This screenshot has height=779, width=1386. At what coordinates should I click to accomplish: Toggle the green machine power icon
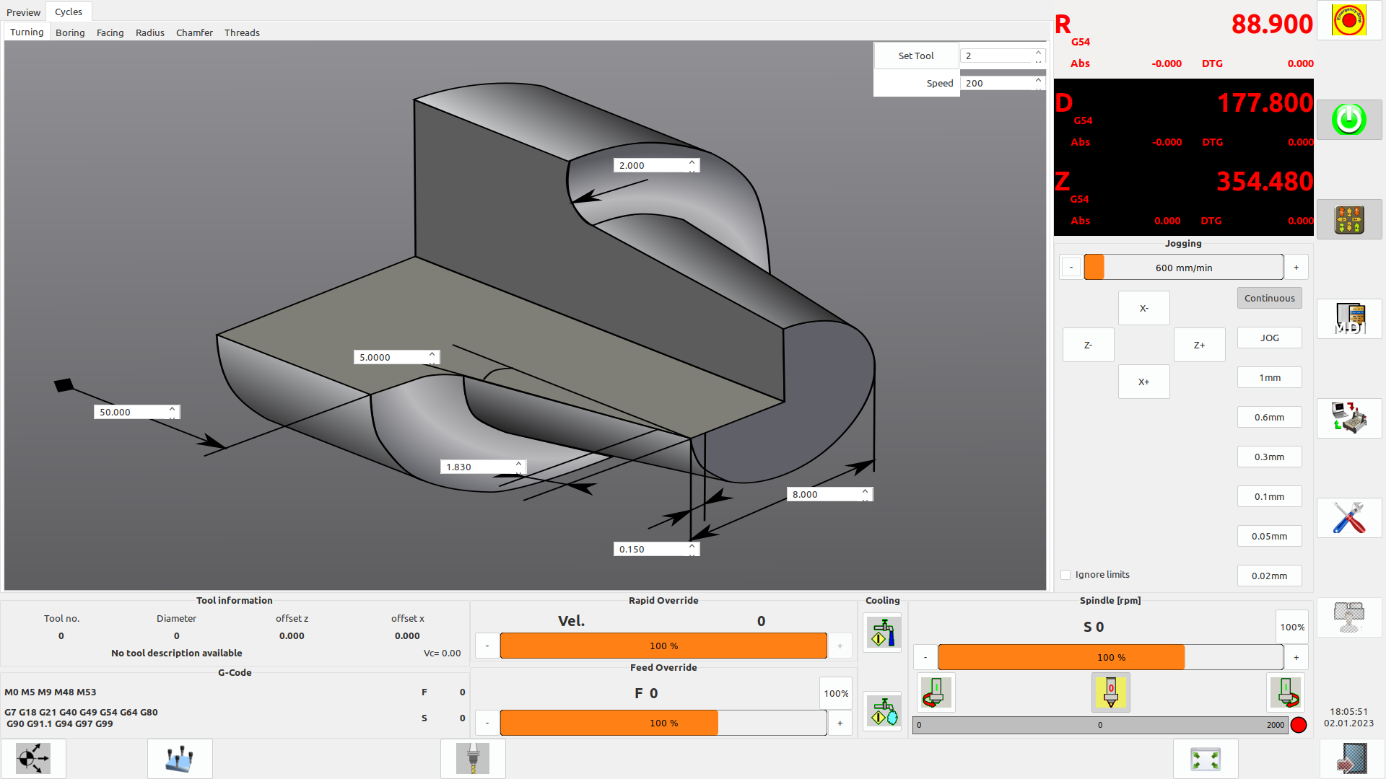1349,120
